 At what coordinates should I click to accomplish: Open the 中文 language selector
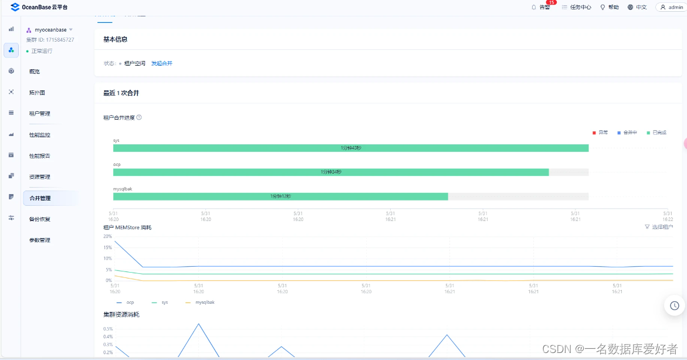(x=637, y=7)
